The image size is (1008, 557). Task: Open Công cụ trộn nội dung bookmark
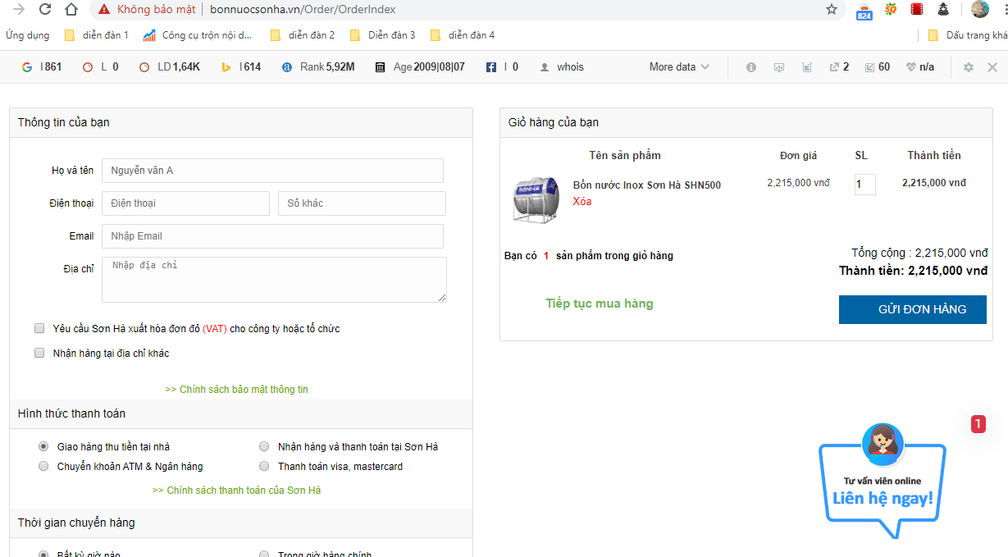pos(198,35)
